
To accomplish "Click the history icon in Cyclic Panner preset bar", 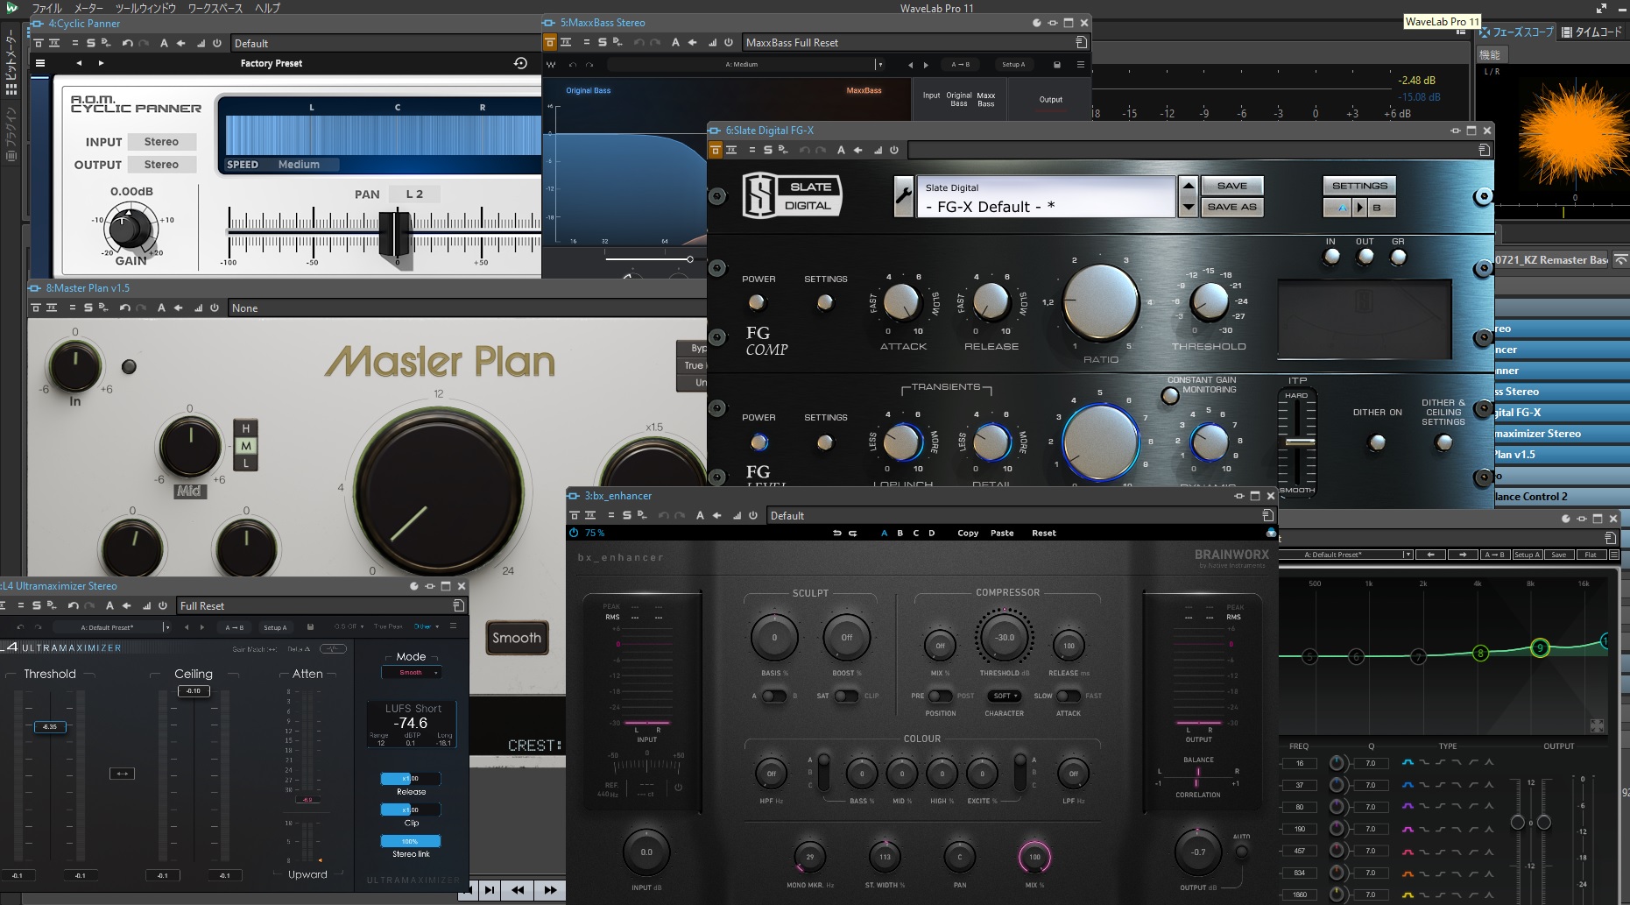I will (520, 63).
